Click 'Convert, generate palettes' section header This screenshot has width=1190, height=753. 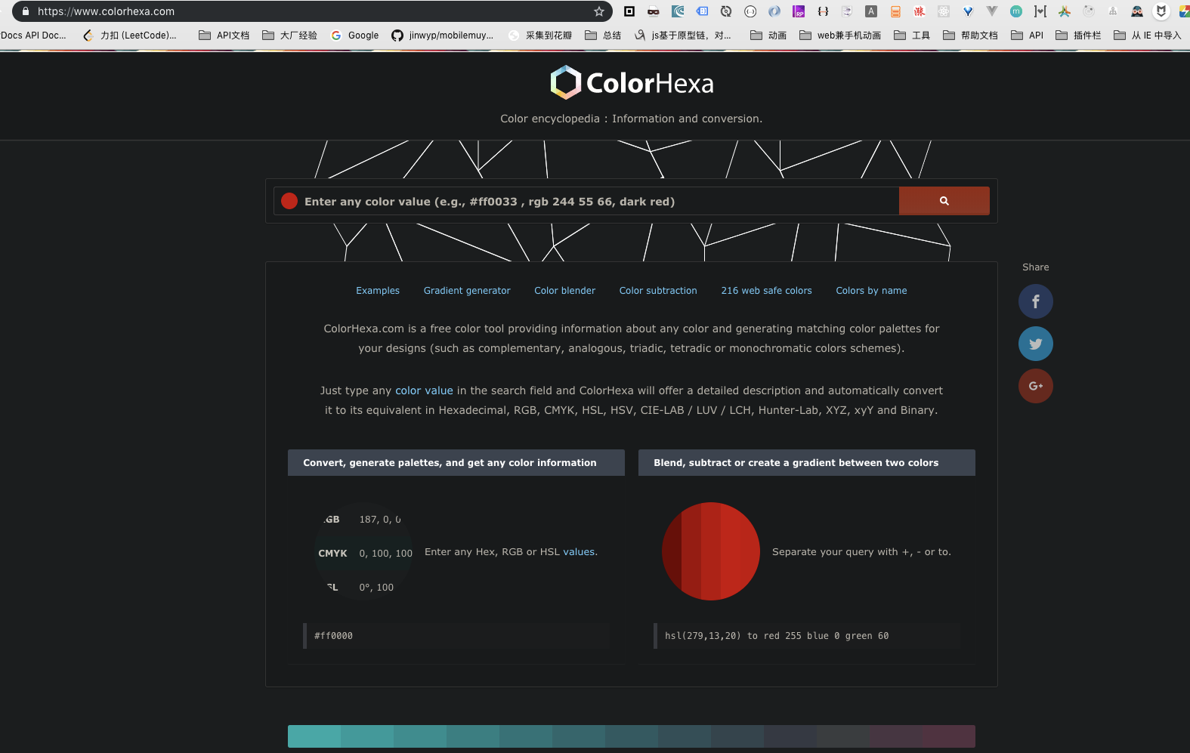[x=456, y=463]
